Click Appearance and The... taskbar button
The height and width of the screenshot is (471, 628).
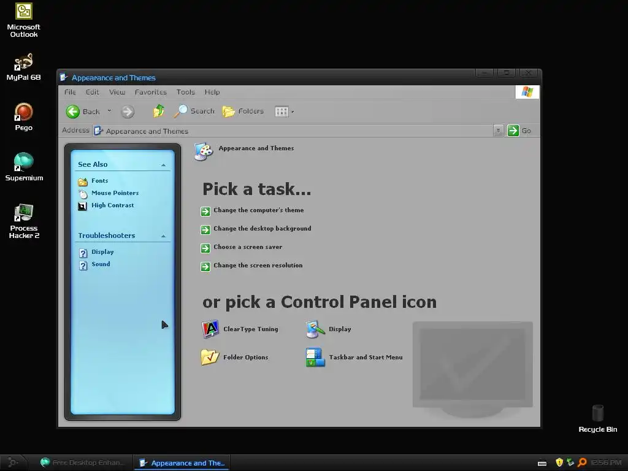[182, 463]
